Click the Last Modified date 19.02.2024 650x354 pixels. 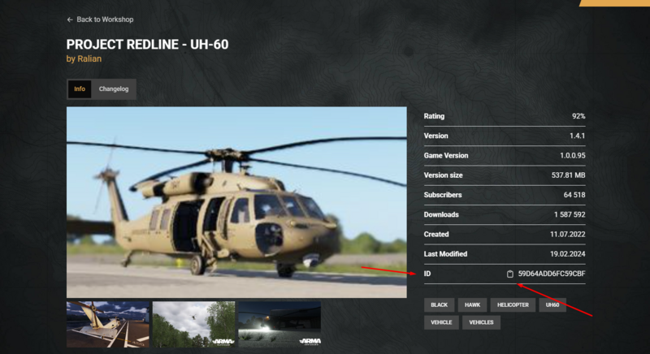coord(567,254)
